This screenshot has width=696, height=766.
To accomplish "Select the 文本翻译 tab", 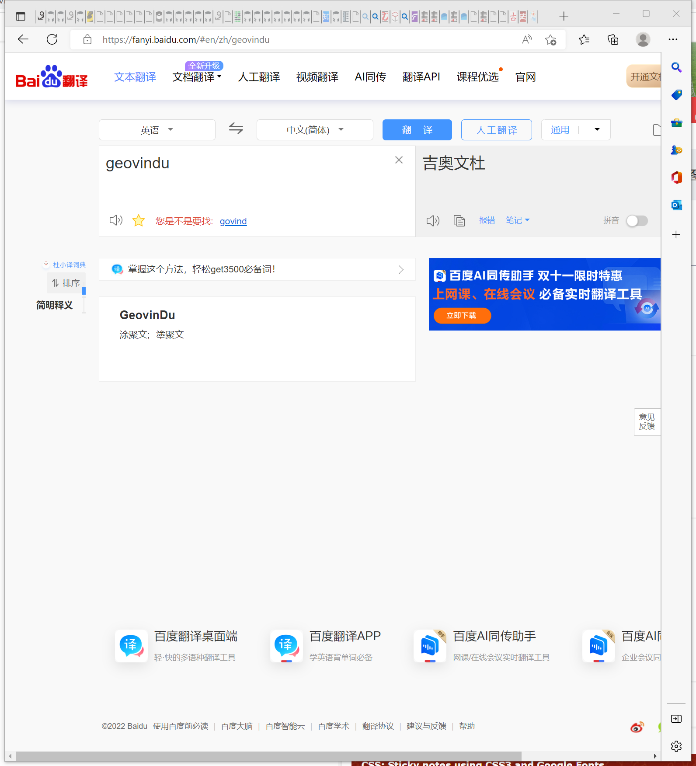I will [x=135, y=77].
